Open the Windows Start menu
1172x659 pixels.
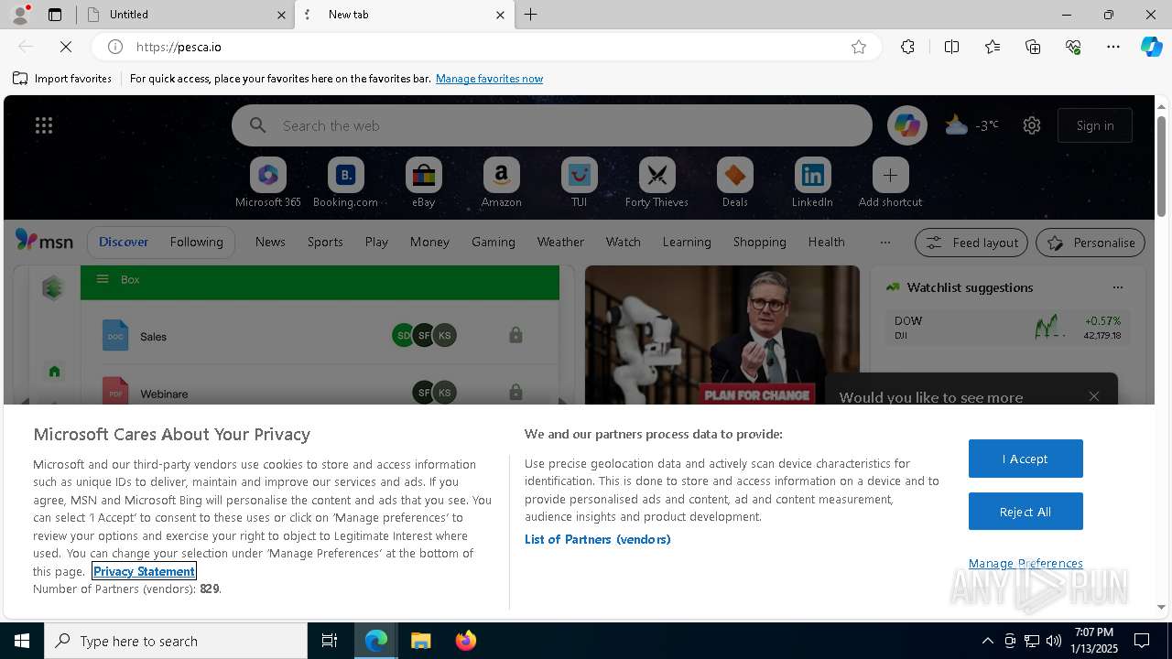click(x=22, y=641)
